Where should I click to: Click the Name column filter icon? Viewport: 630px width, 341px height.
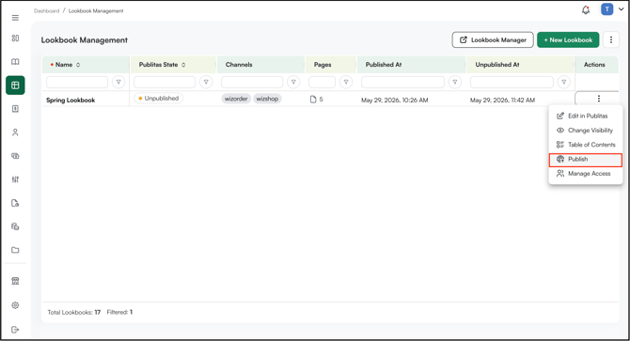click(x=118, y=82)
